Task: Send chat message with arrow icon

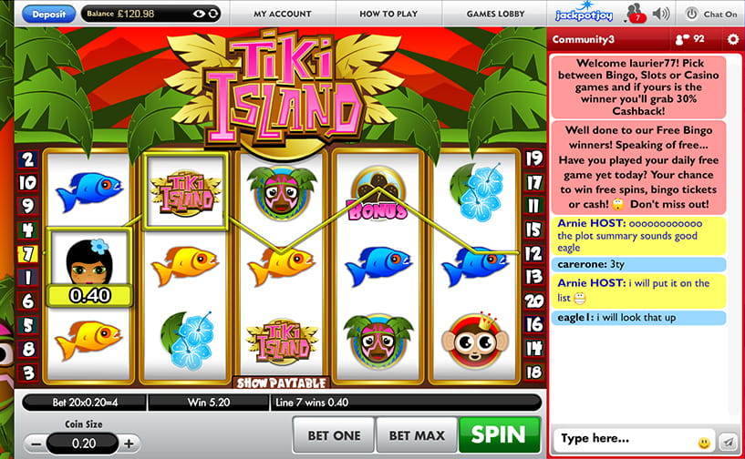Action: 728,442
